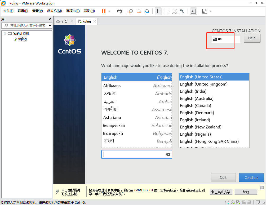Toggle the console view button
This screenshot has width=266, height=205.
tap(193, 11)
